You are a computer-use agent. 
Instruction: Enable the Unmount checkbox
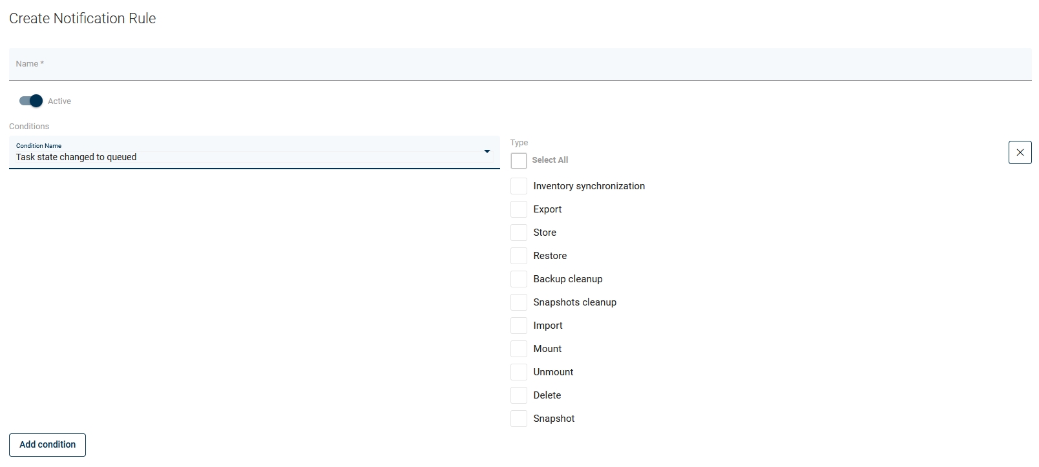[x=519, y=372]
